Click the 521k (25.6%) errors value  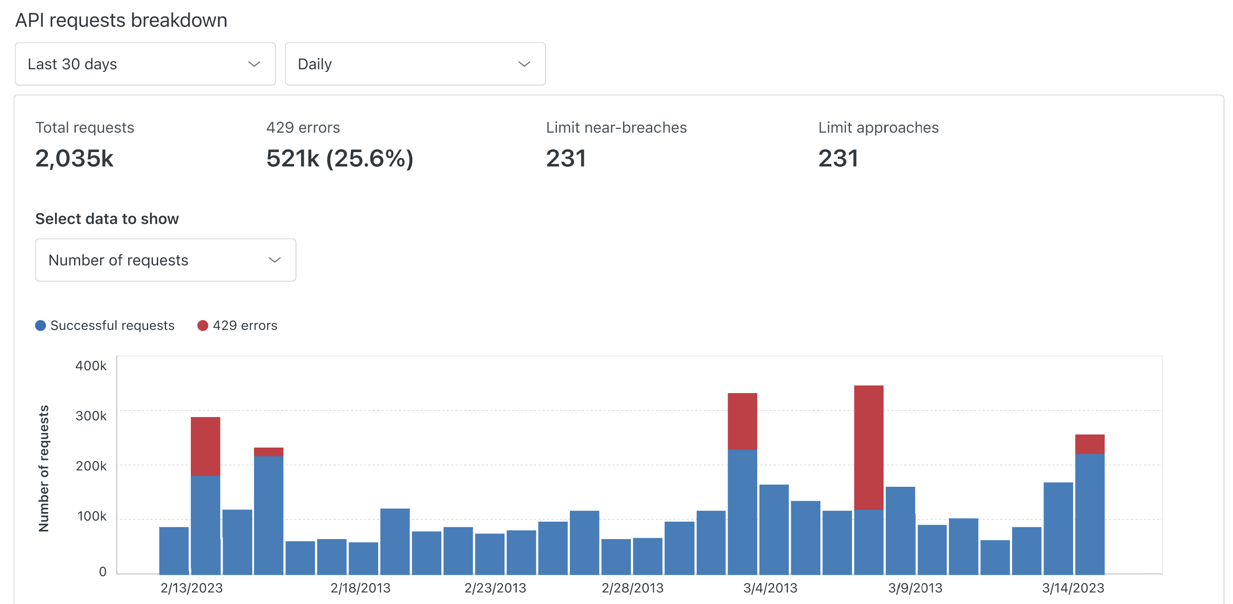point(340,159)
